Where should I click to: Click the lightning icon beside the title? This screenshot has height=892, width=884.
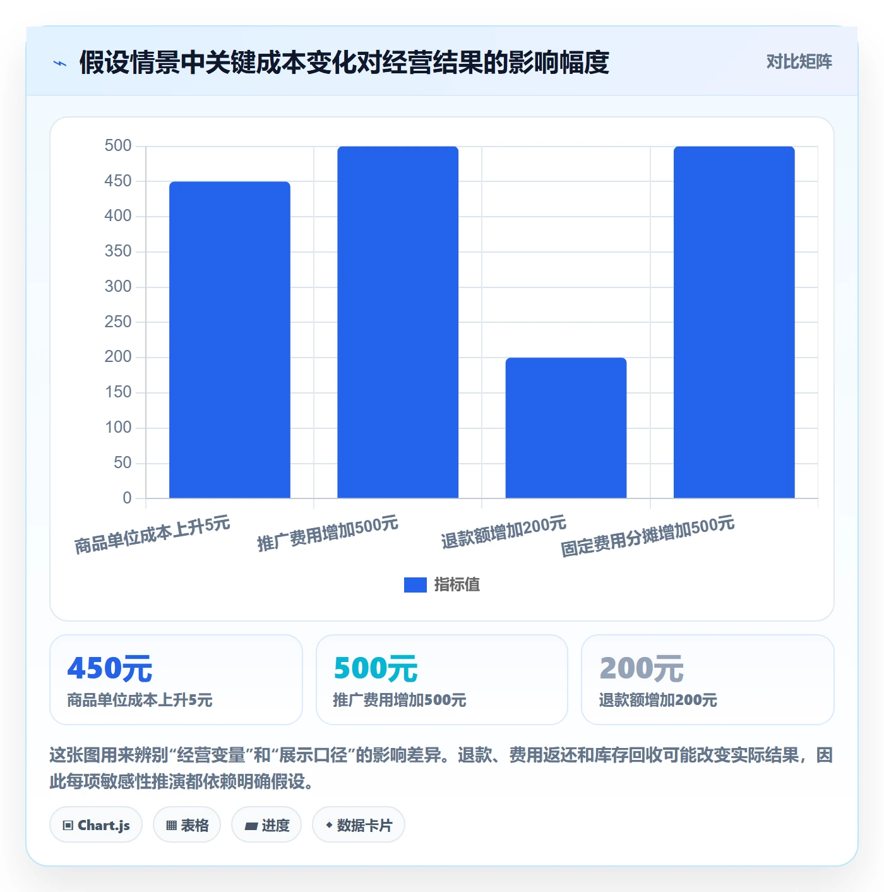coord(60,63)
